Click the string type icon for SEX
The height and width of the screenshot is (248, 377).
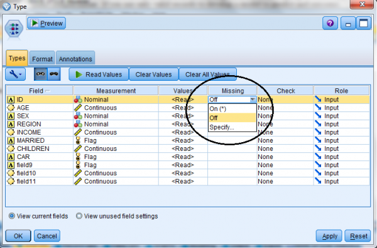coord(11,116)
